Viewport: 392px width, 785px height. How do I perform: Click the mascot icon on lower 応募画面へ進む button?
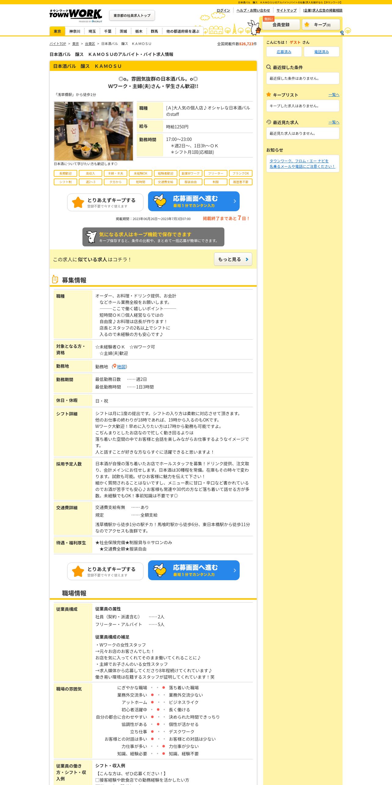(160, 570)
